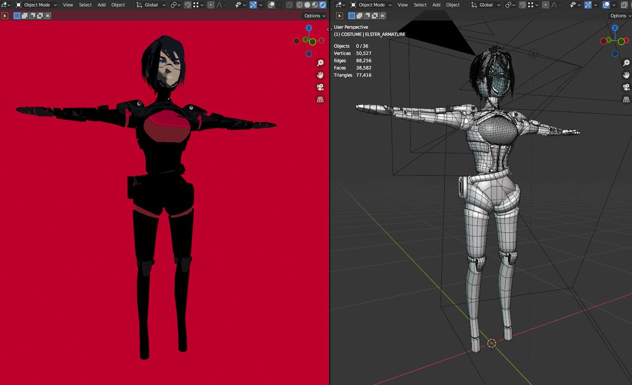632x385 pixels.
Task: Open Options dropdown in red viewport
Action: point(315,16)
